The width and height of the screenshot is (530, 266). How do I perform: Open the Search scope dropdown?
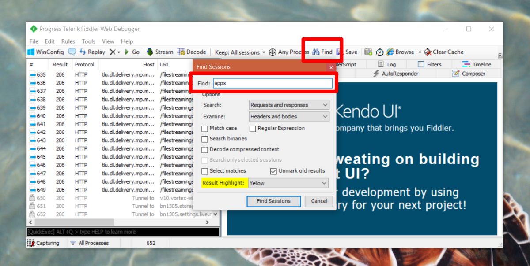[x=289, y=105]
